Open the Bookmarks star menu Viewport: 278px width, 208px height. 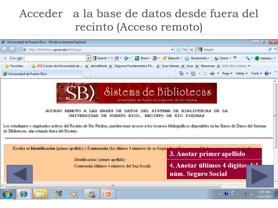pos(197,58)
